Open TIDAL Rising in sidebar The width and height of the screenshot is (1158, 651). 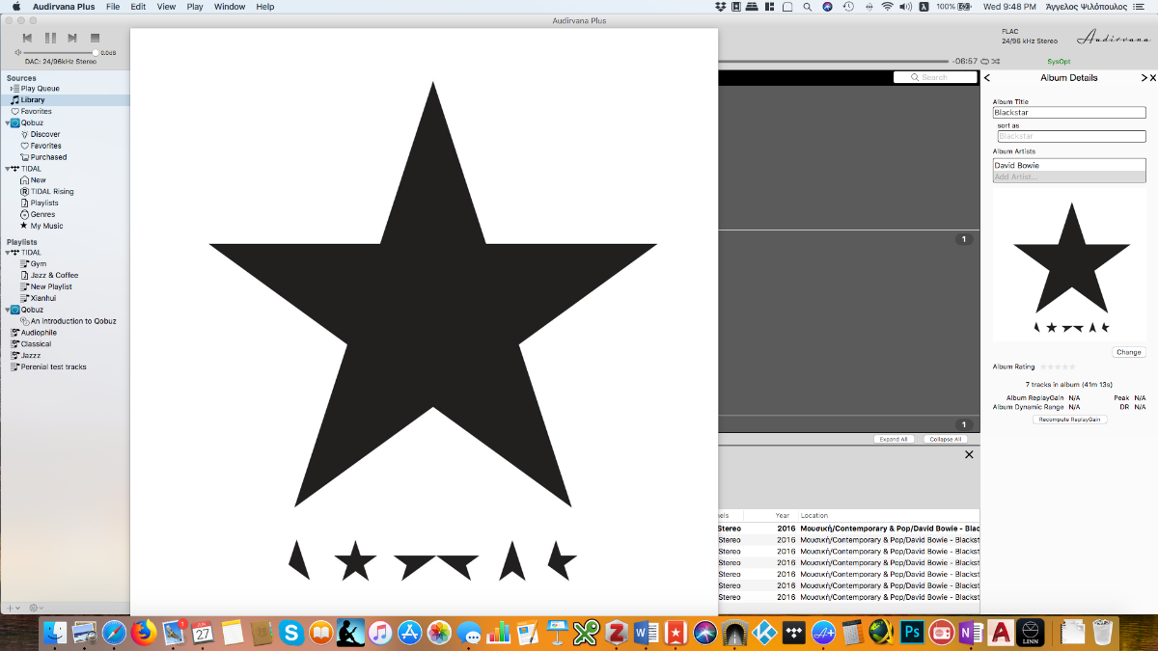[x=51, y=192]
